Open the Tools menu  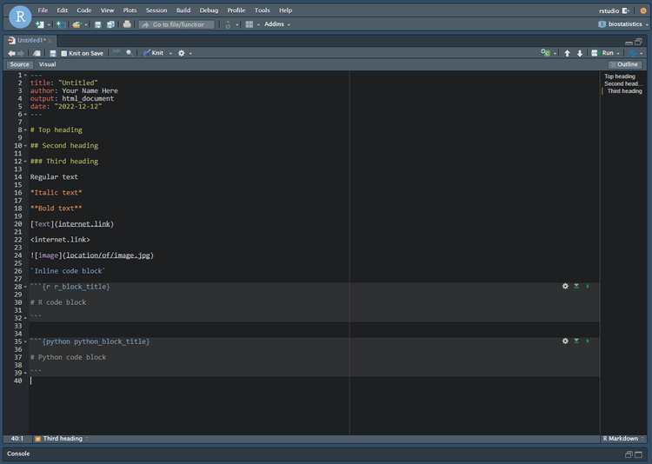pyautogui.click(x=262, y=10)
